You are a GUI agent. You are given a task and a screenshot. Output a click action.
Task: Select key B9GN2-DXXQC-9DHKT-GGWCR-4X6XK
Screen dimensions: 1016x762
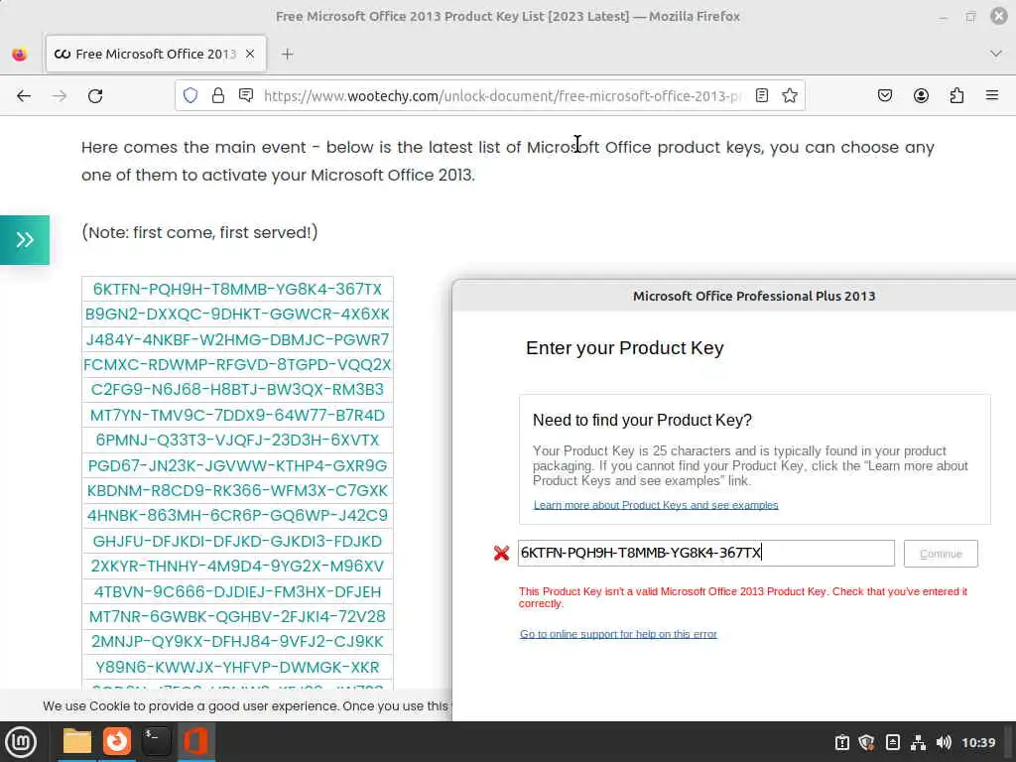click(237, 315)
